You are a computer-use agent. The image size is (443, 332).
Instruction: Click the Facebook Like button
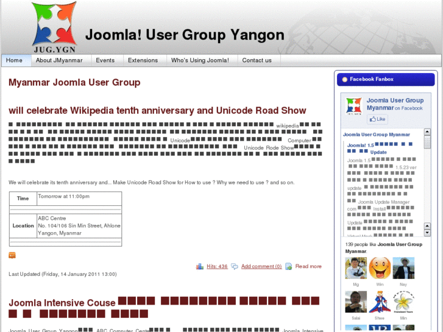tap(377, 119)
